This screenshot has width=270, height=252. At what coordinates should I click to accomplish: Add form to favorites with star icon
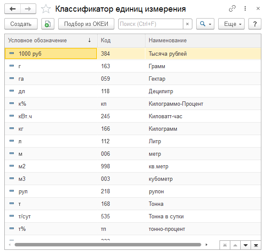(46, 9)
